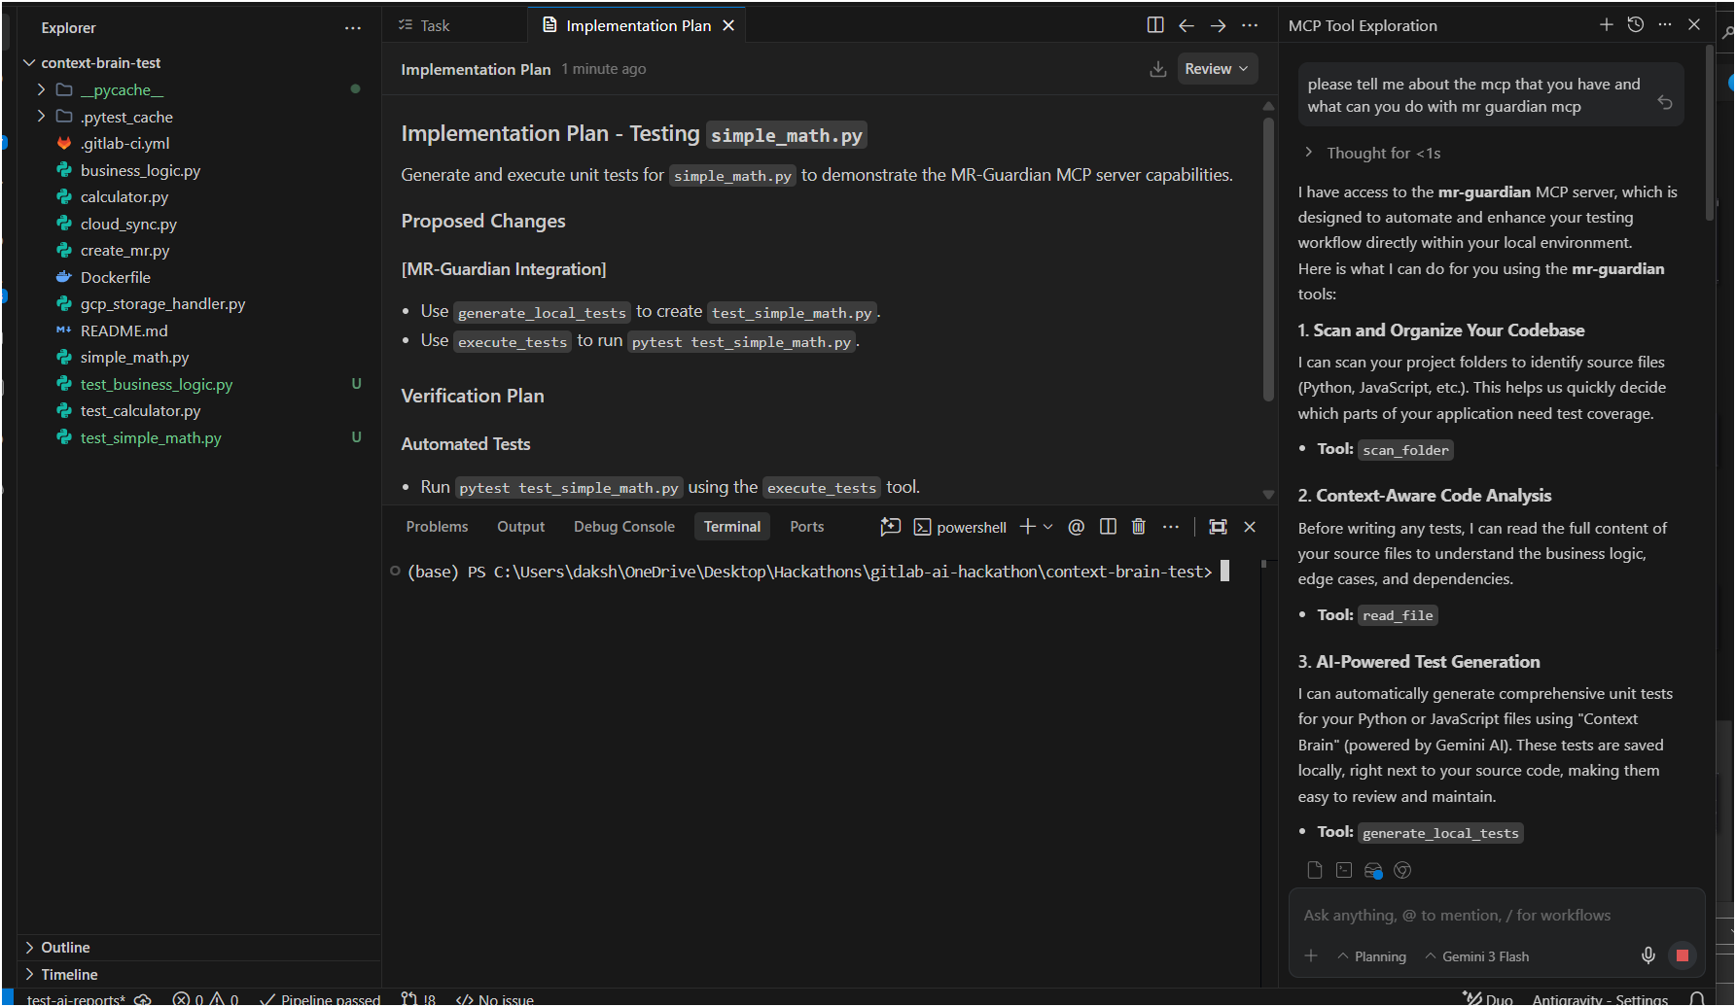Select the Implementation Plan tab
The image size is (1736, 1007).
click(x=637, y=25)
